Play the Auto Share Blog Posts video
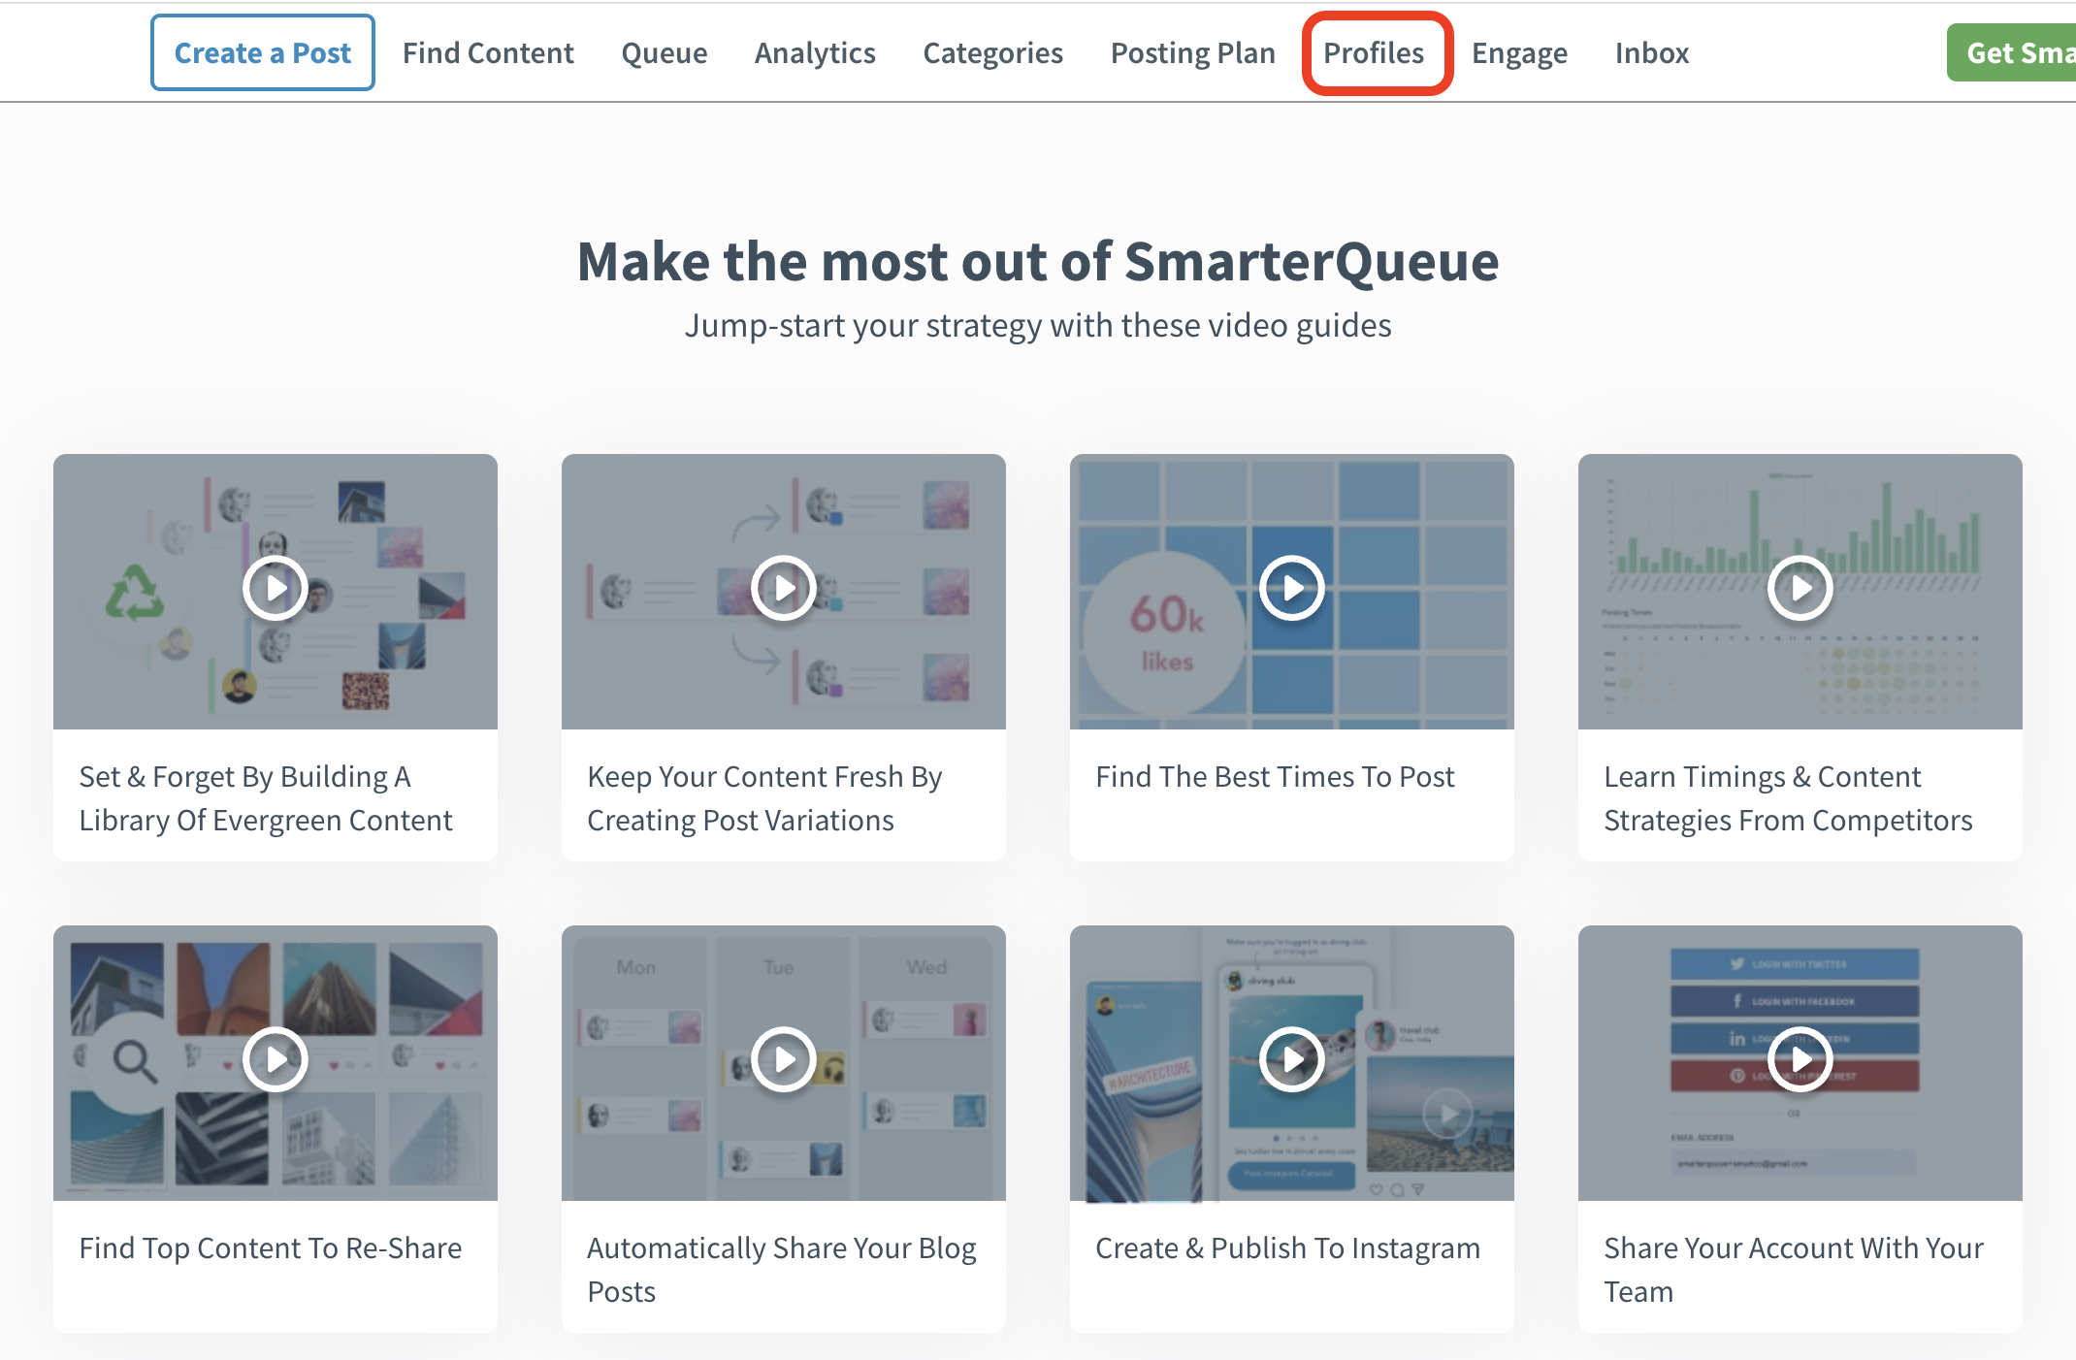The width and height of the screenshot is (2076, 1360). click(784, 1059)
